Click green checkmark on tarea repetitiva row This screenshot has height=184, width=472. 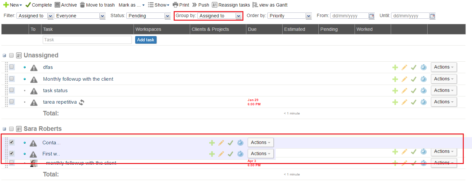coord(414,102)
